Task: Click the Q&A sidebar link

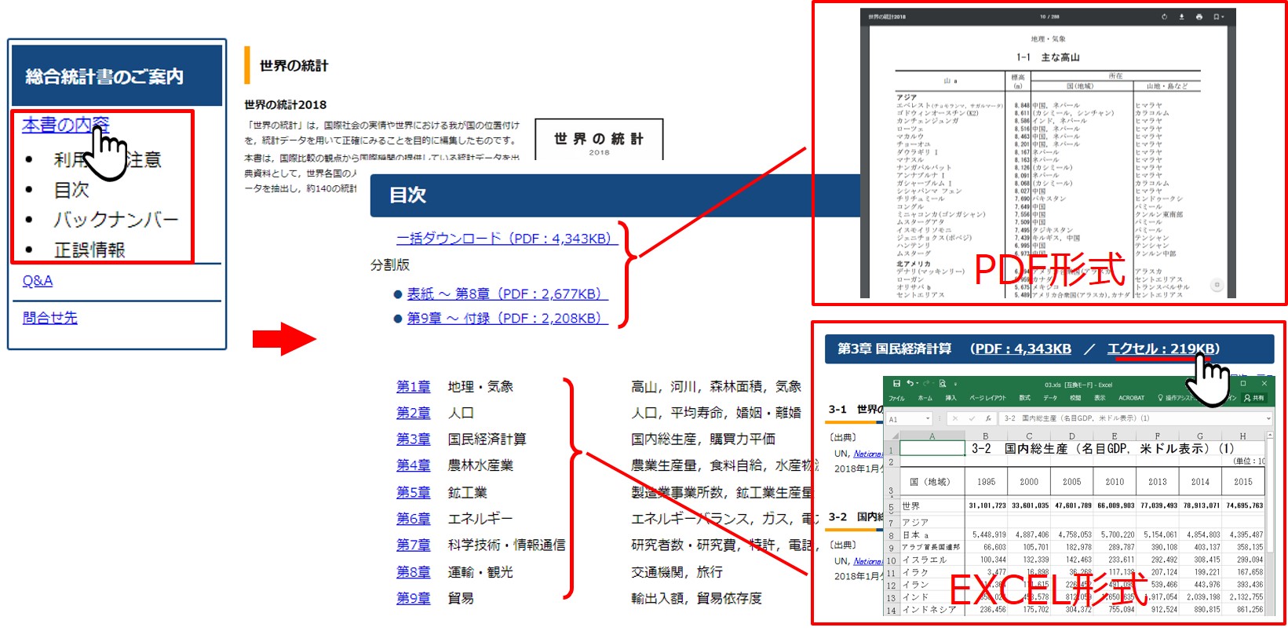Action: tap(38, 281)
